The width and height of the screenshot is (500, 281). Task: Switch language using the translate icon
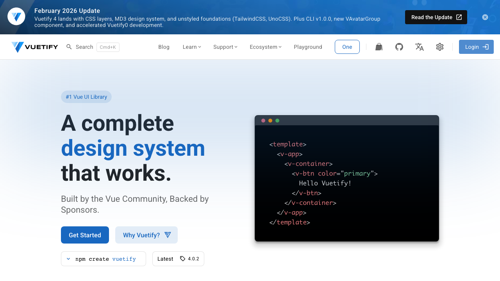419,47
